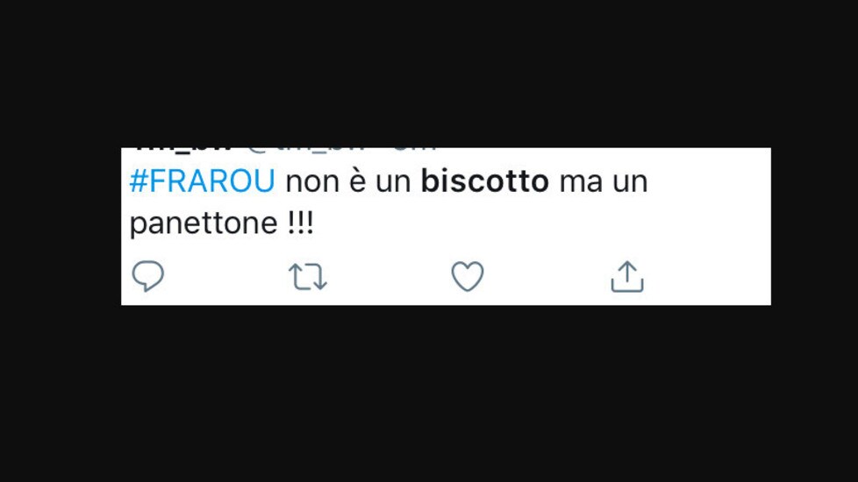Share the tweet via upload arrow icon
The width and height of the screenshot is (858, 482).
(x=627, y=277)
